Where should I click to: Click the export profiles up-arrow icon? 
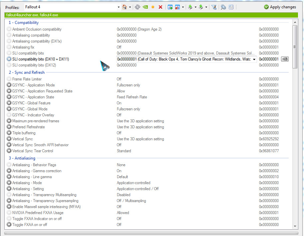(x=190, y=7)
